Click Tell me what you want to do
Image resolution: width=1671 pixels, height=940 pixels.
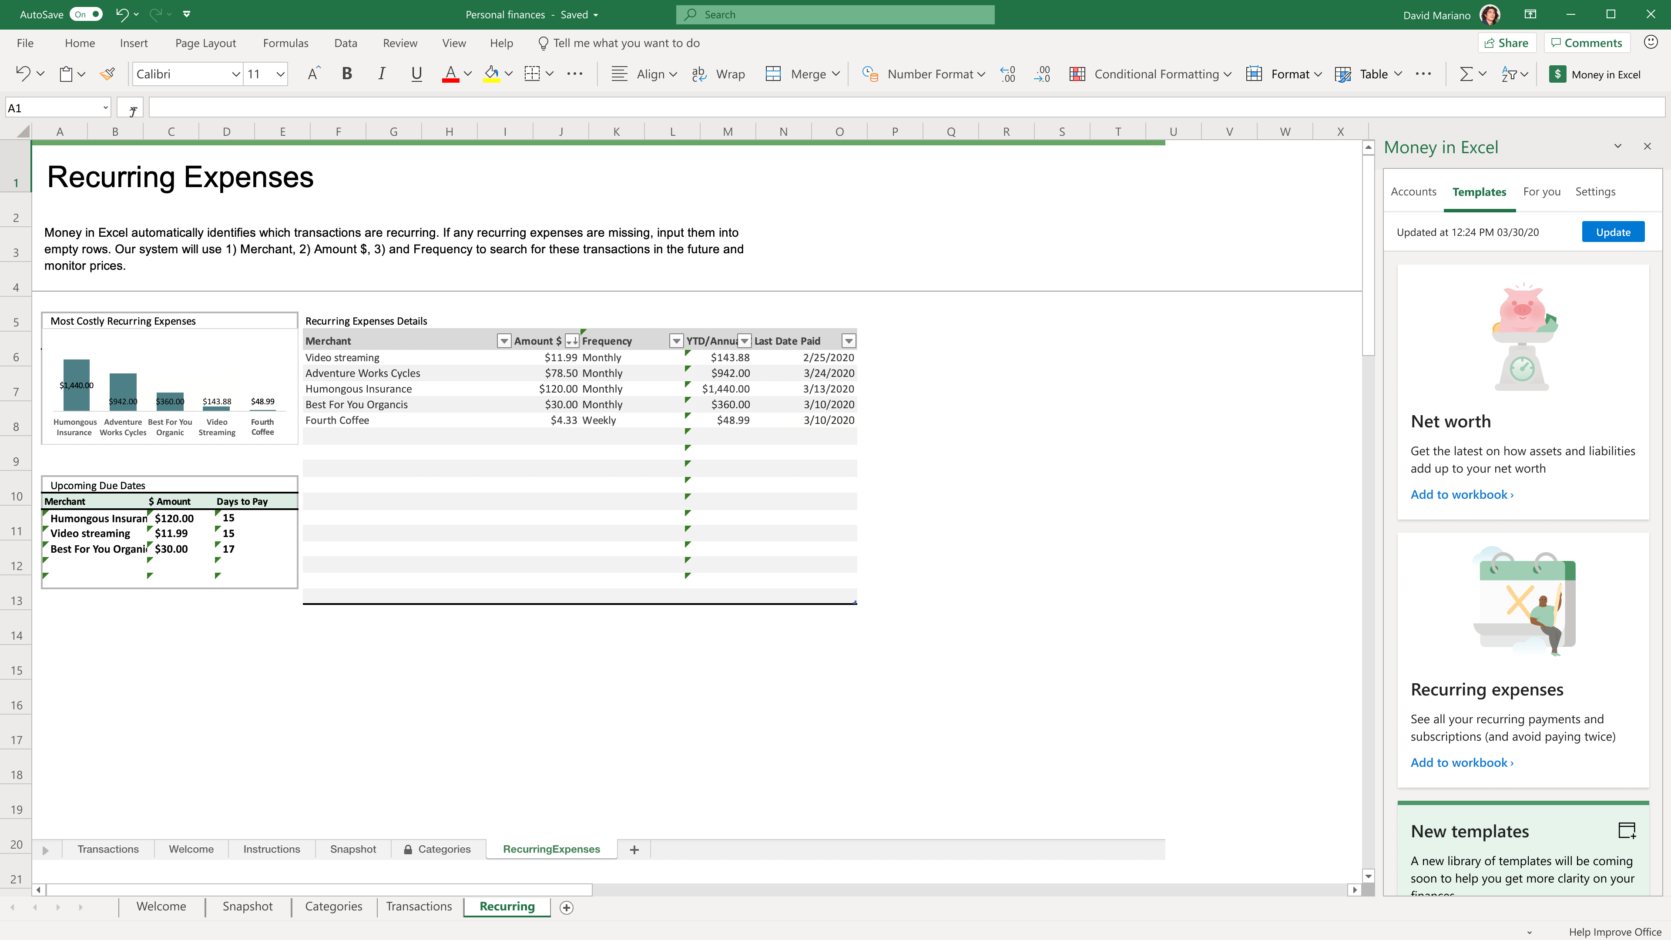pyautogui.click(x=620, y=43)
